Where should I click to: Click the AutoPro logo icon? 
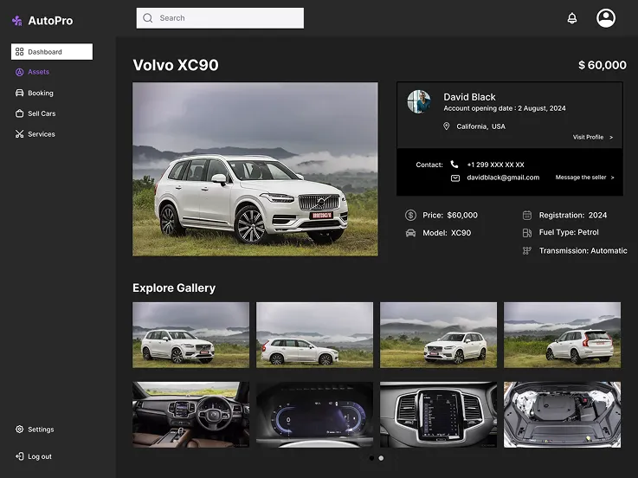click(16, 21)
